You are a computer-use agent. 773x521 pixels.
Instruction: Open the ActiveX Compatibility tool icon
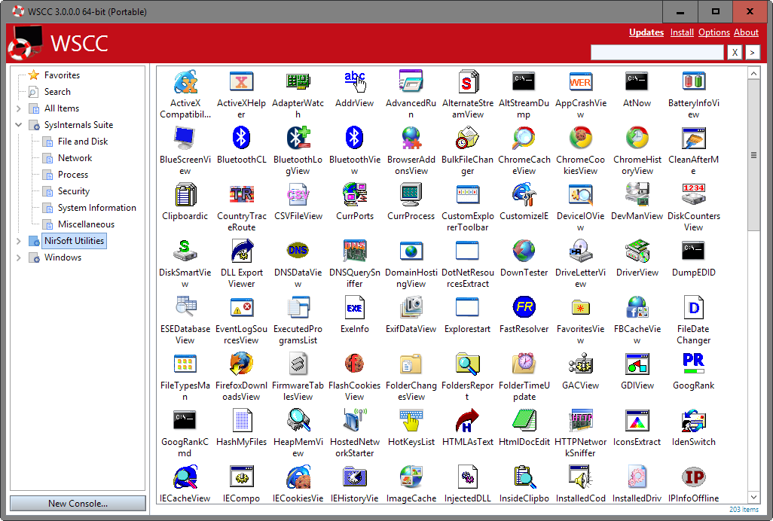click(x=185, y=82)
